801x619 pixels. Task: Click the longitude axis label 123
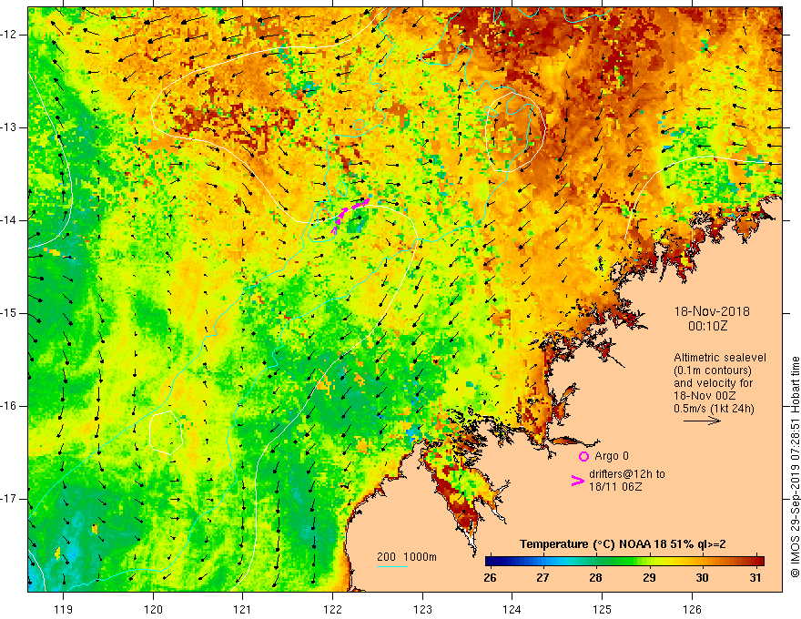pos(422,609)
